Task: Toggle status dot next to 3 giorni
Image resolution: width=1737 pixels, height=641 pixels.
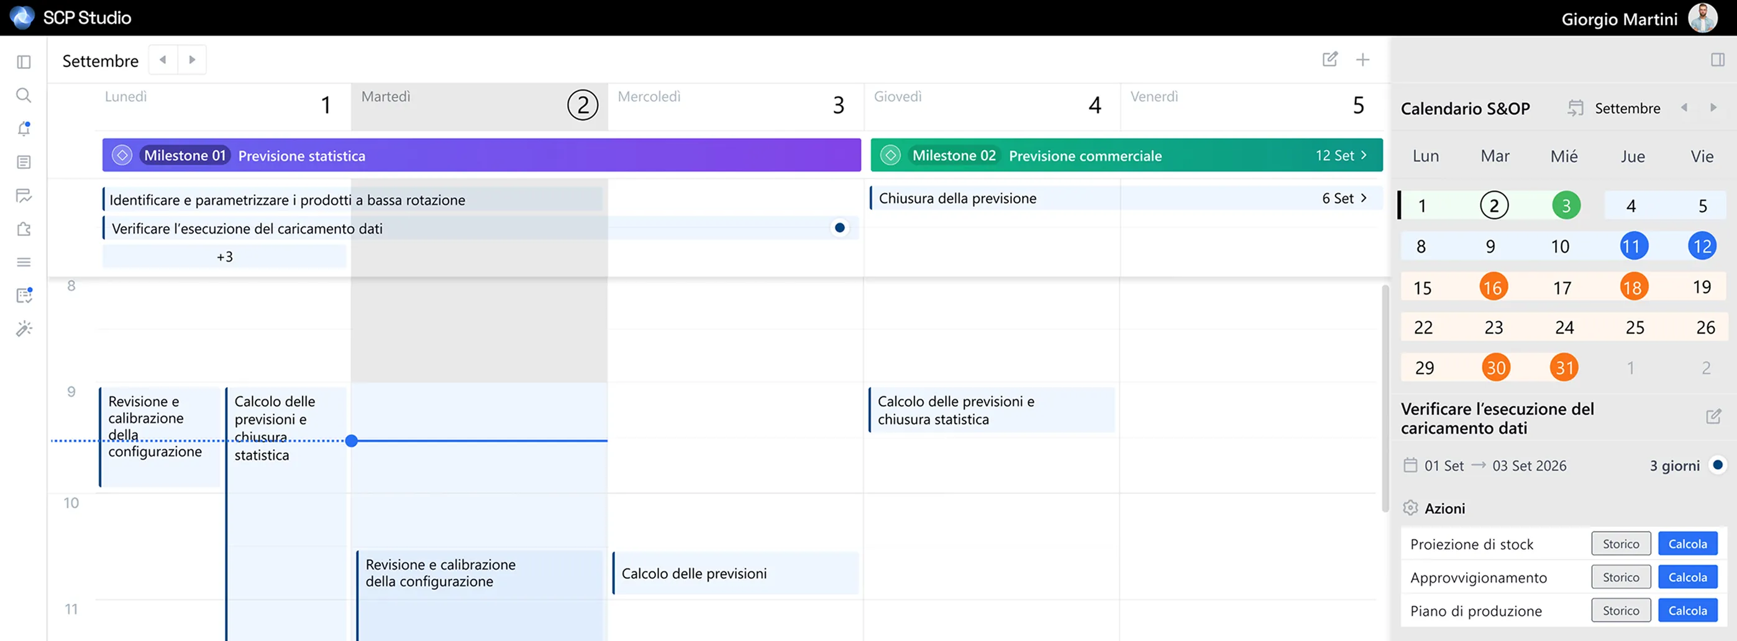Action: tap(1718, 465)
